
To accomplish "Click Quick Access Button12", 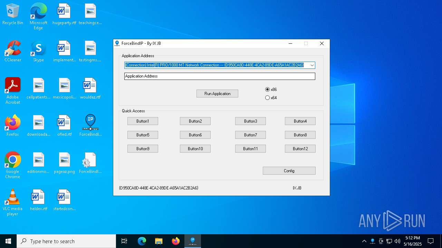I will point(300,149).
